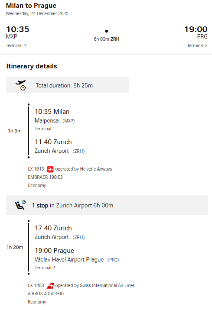Click flight number LX 1488
Image resolution: width=212 pixels, height=310 pixels.
point(36,285)
